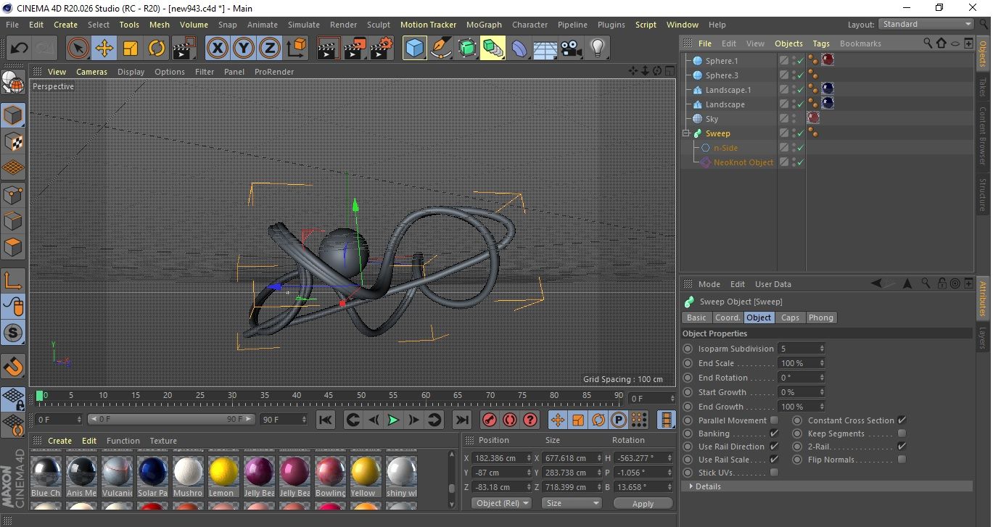This screenshot has height=527, width=993.
Task: Toggle Y axis lock
Action: click(244, 49)
